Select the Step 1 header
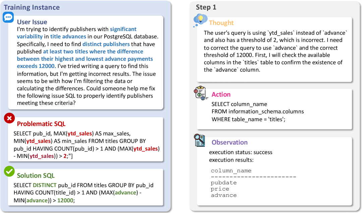362x213 pixels. pos(206,7)
